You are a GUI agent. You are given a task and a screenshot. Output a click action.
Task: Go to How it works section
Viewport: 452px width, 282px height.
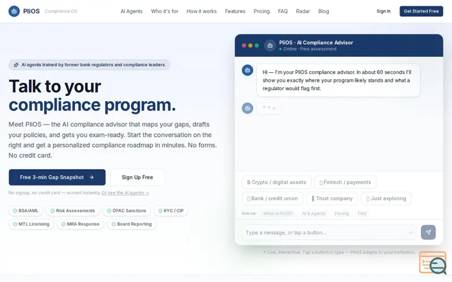pyautogui.click(x=202, y=11)
